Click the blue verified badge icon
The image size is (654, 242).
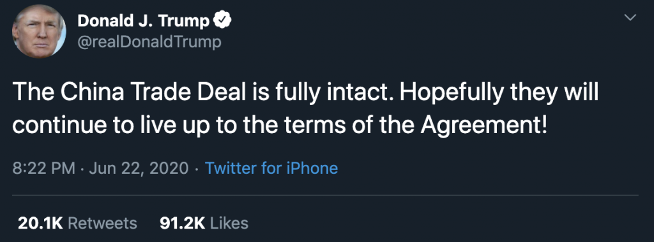[222, 20]
